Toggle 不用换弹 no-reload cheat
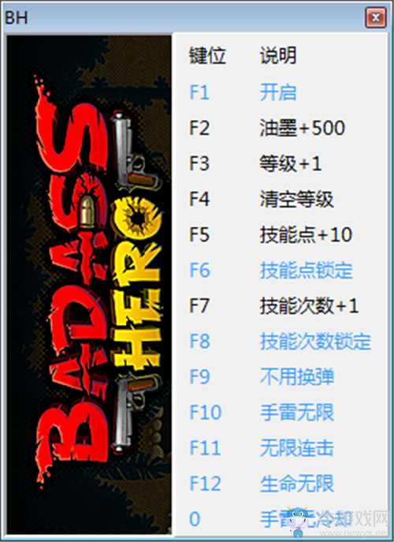This screenshot has height=542, width=394. coord(297,377)
